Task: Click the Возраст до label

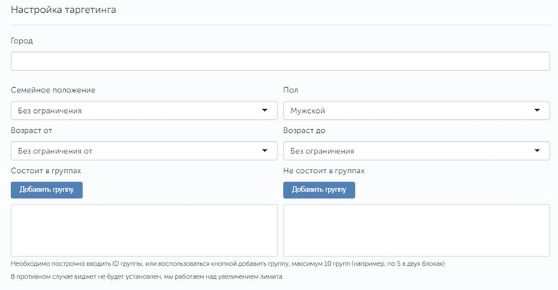Action: tap(304, 130)
